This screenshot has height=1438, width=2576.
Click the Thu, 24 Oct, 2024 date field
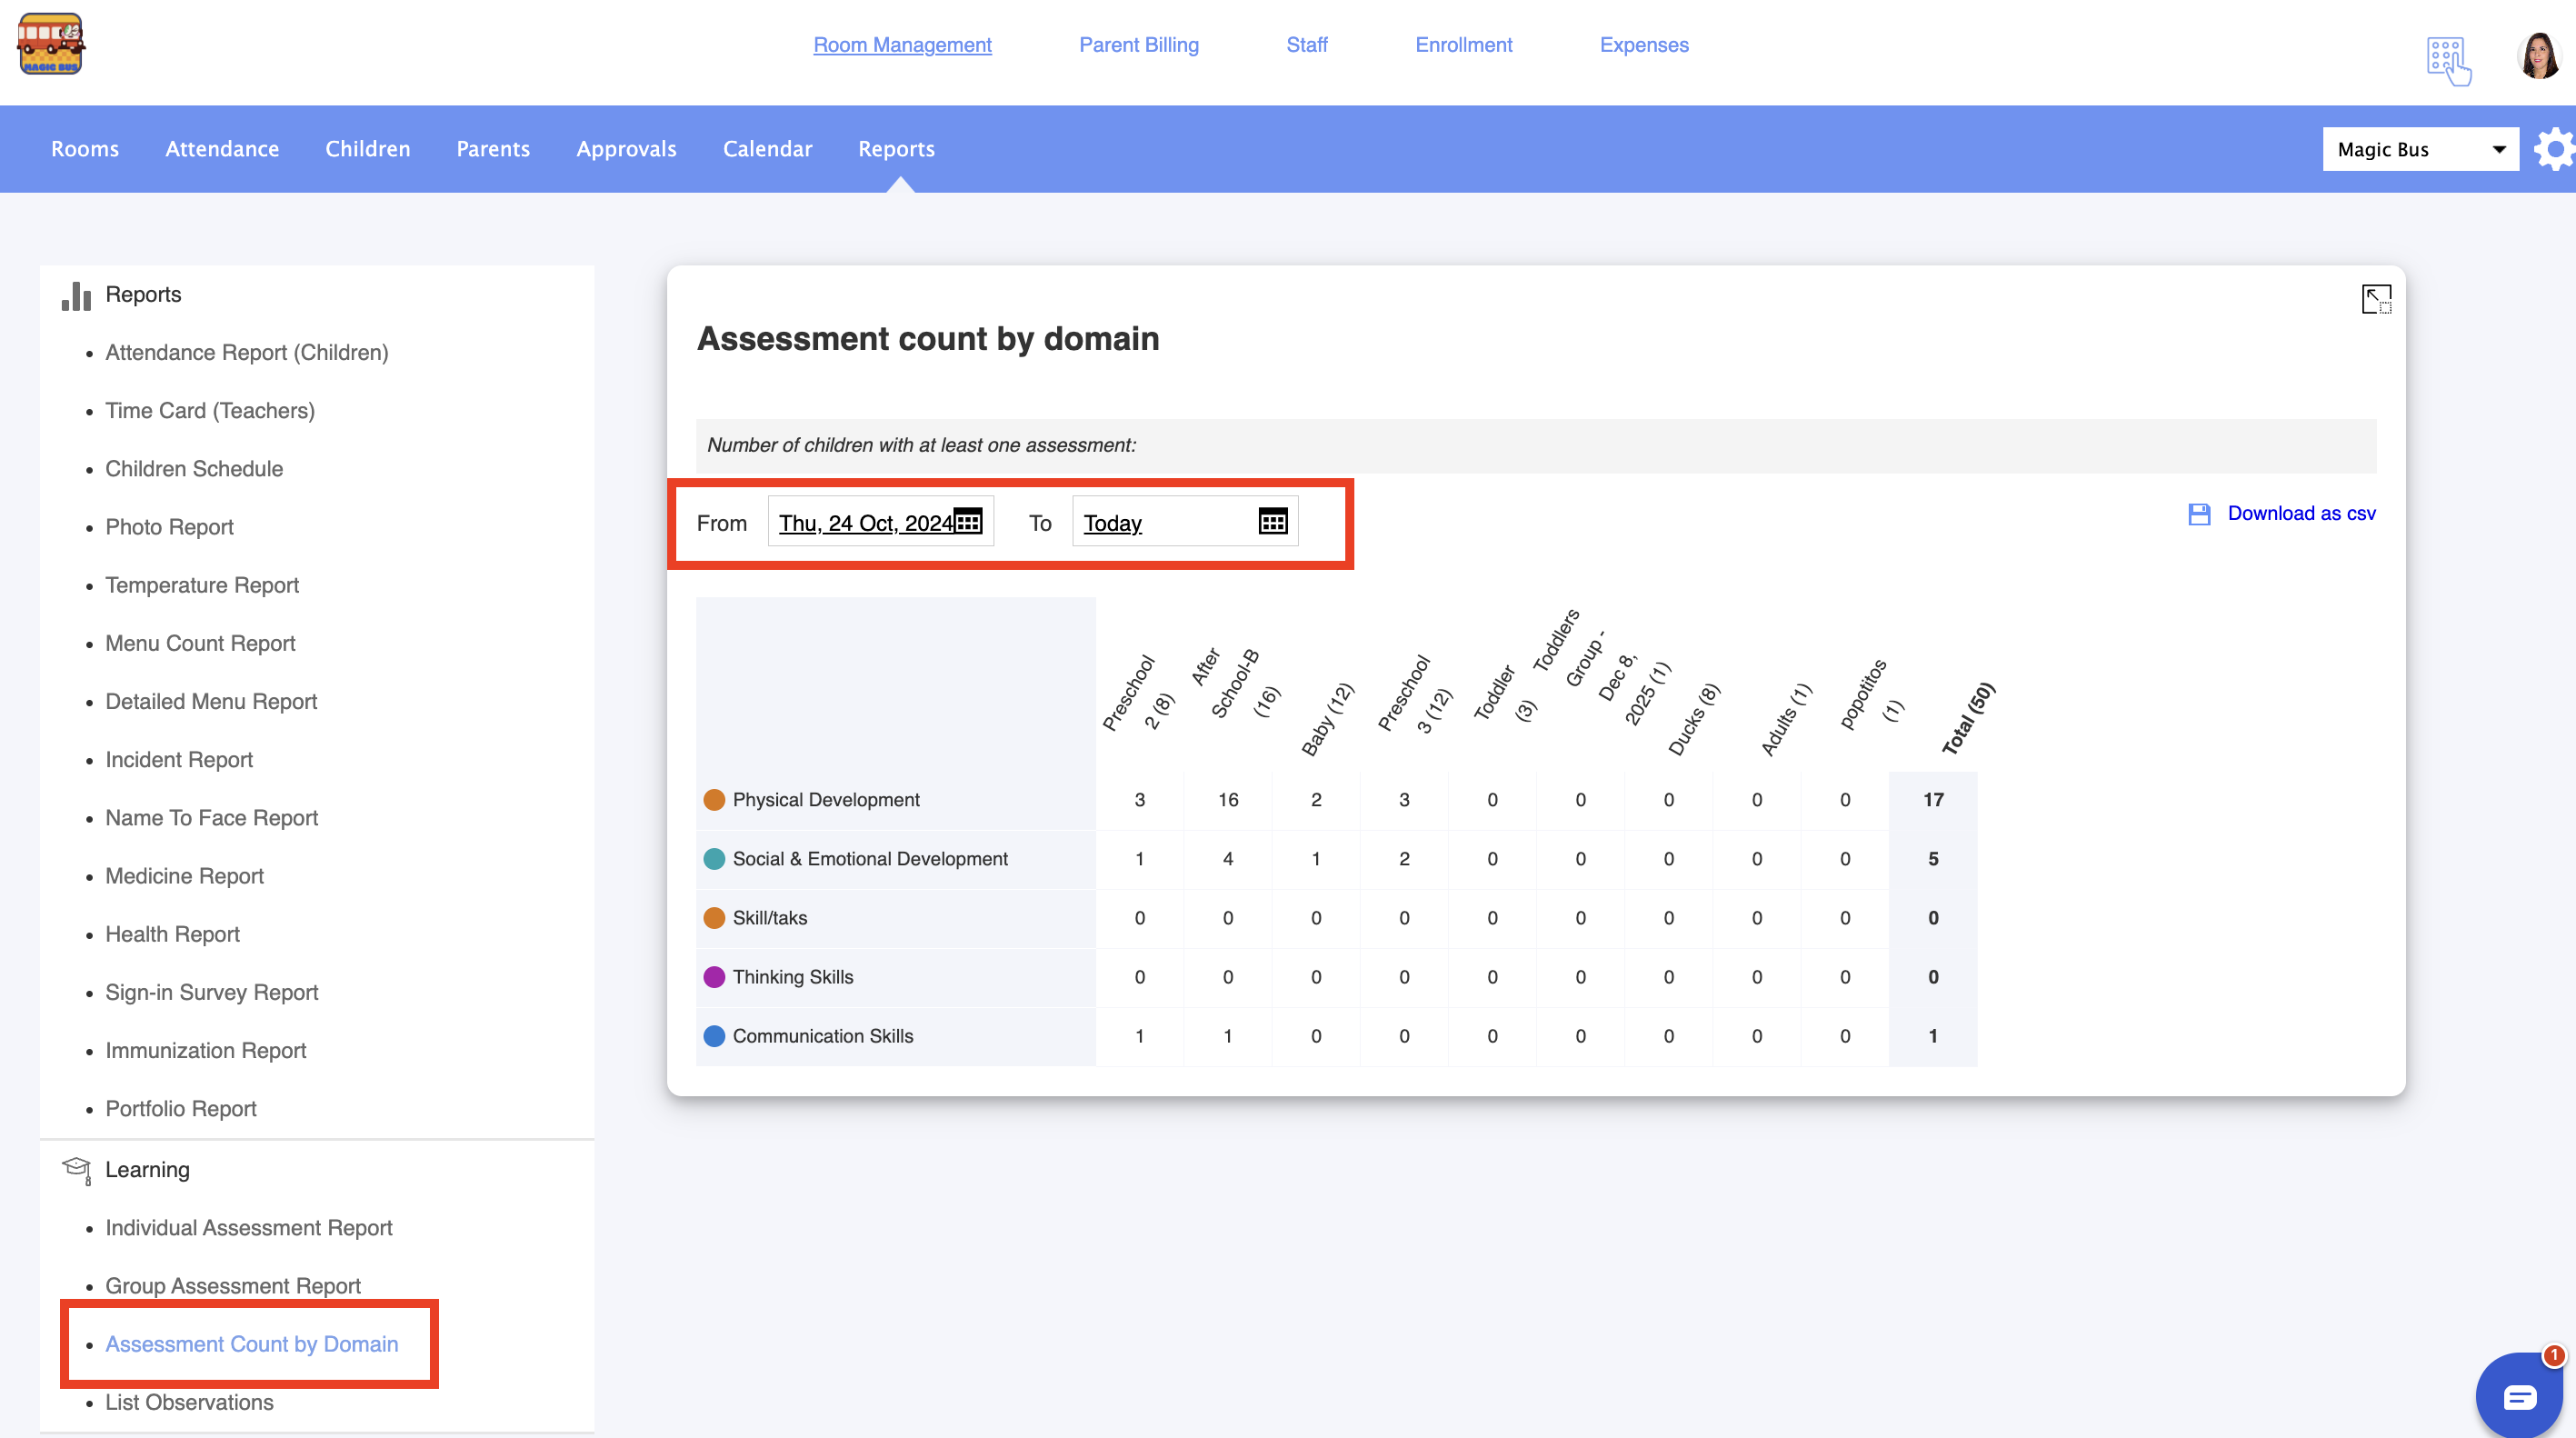(x=866, y=523)
